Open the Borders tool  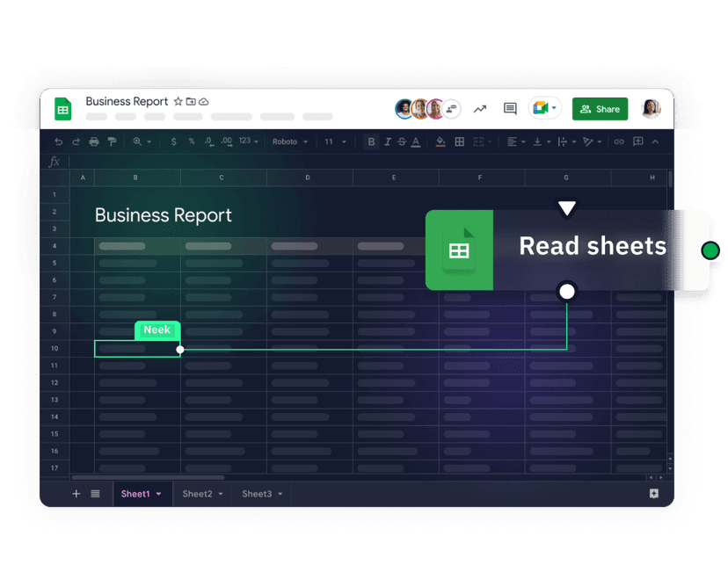point(459,141)
